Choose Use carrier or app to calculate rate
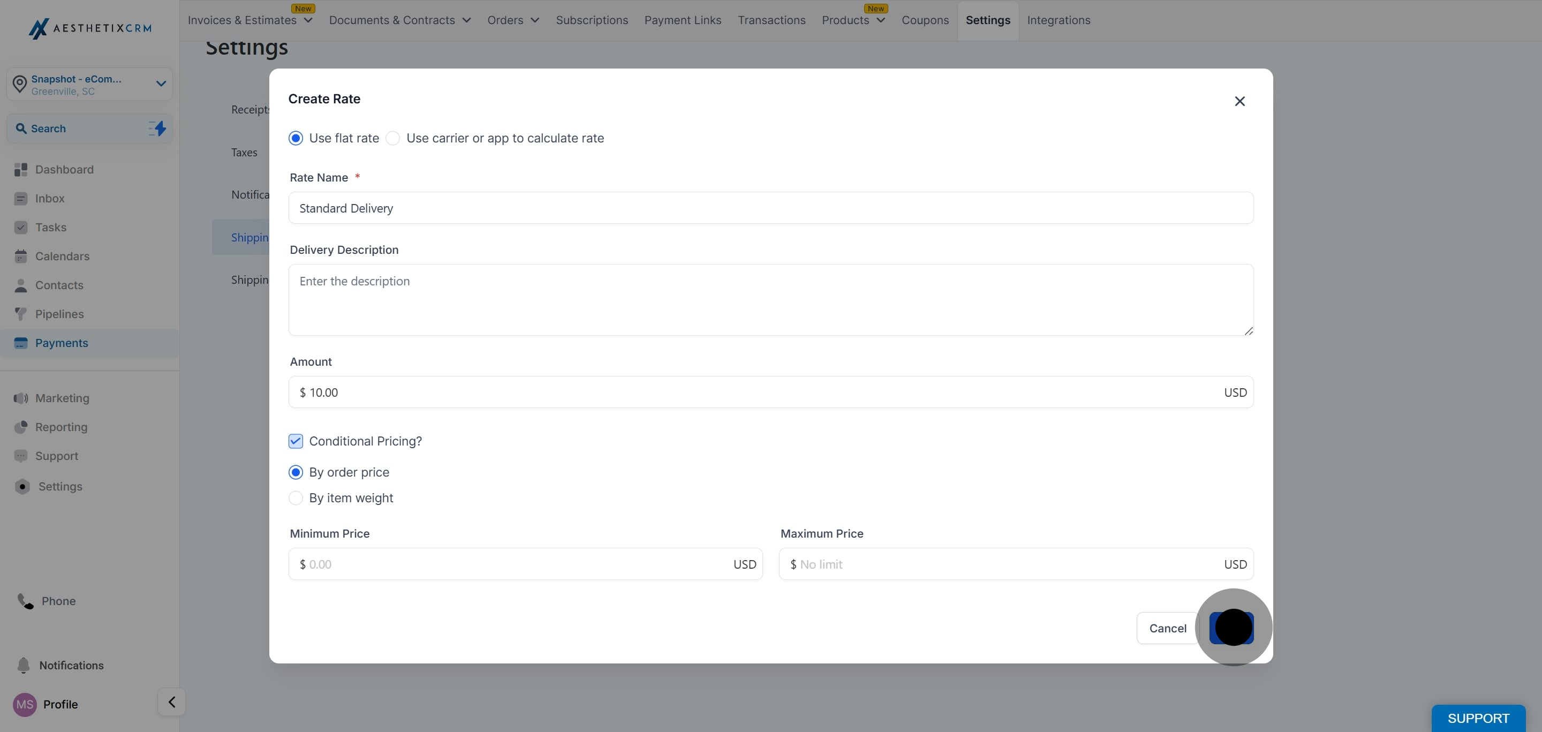 point(392,139)
